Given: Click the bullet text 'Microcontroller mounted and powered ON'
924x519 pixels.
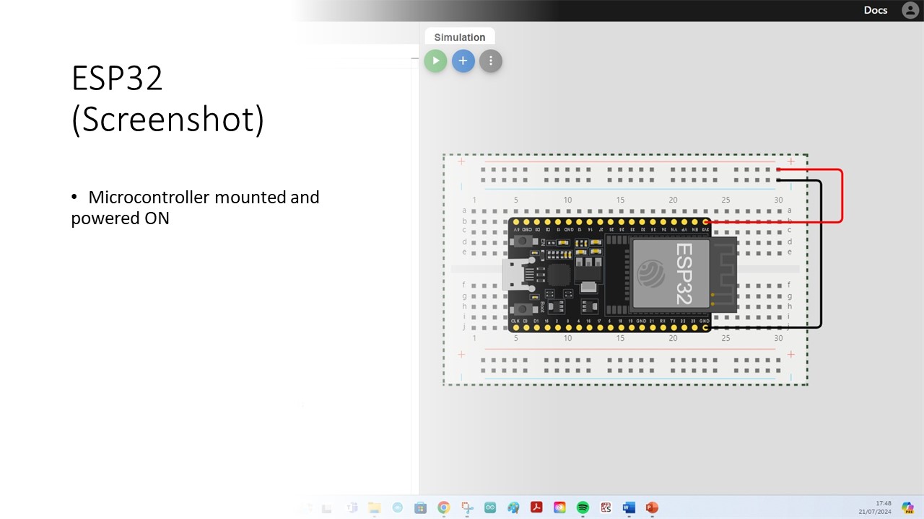Looking at the screenshot, I should pyautogui.click(x=195, y=208).
